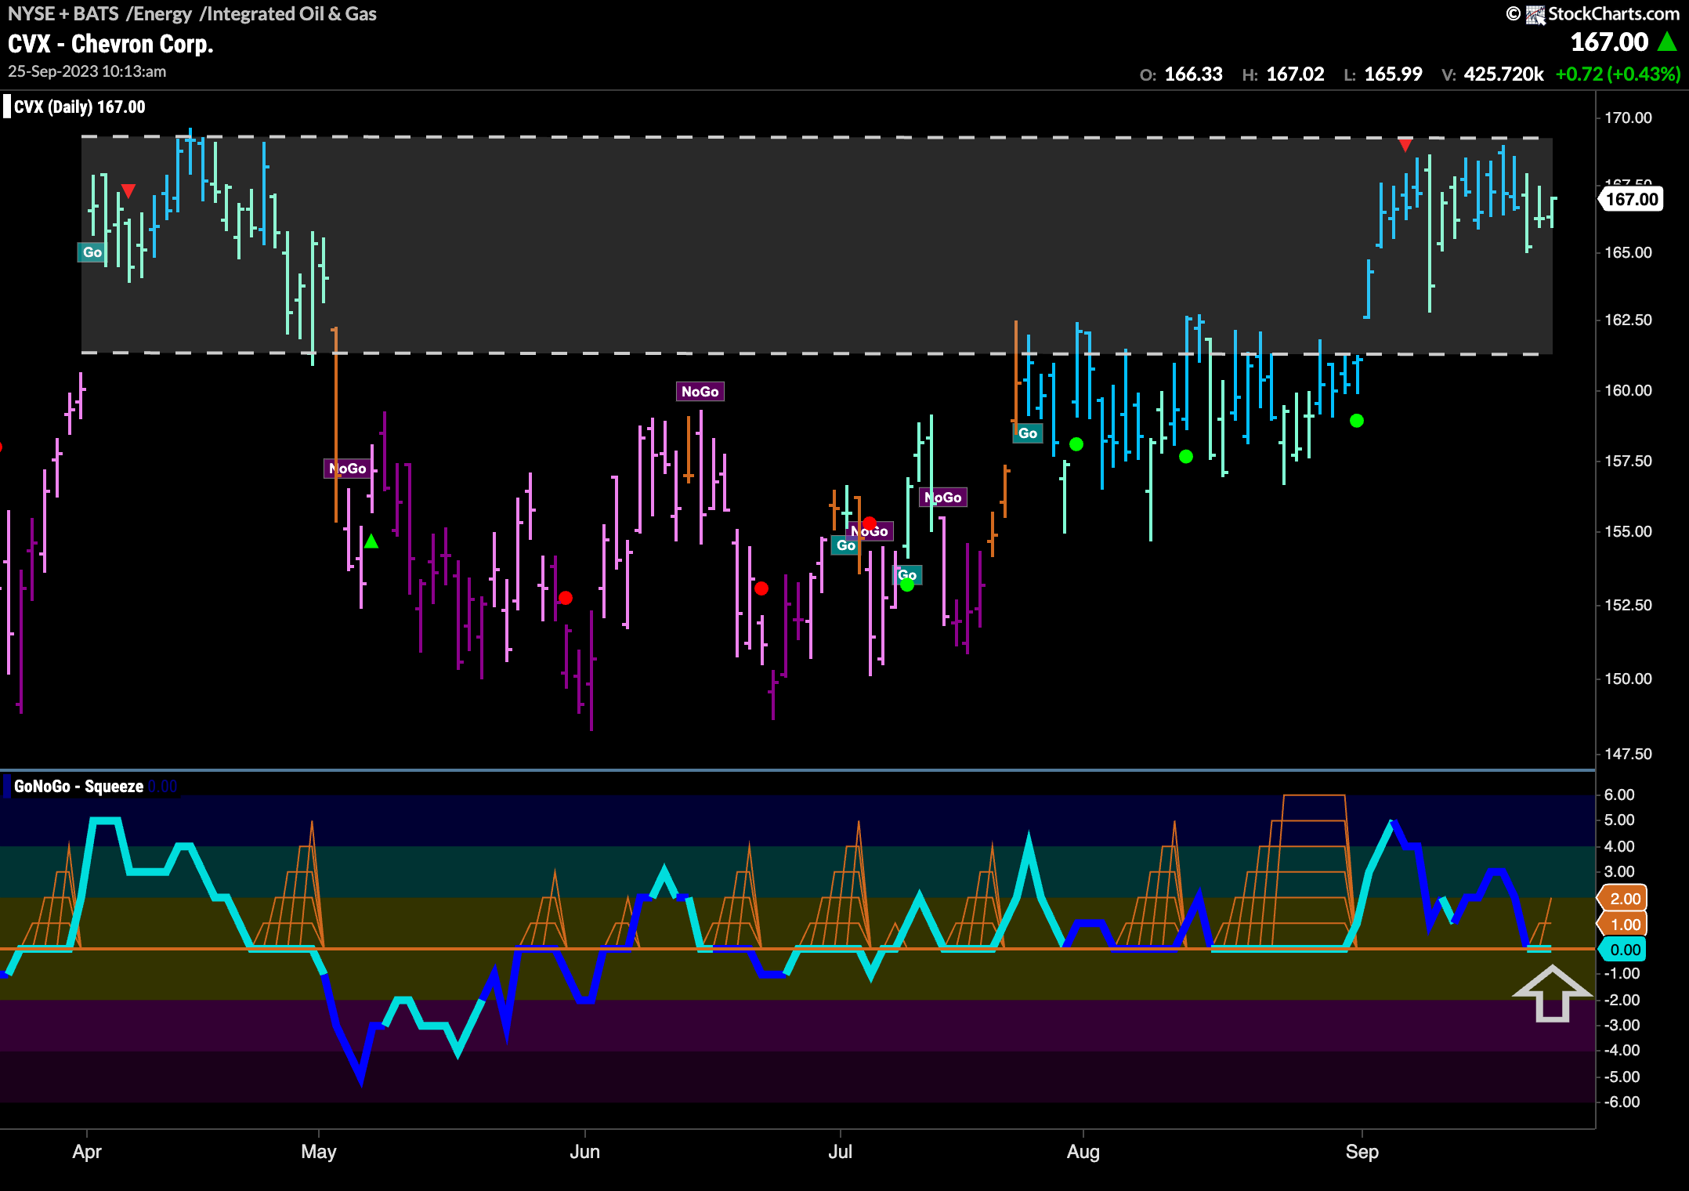Click the 170.00 price axis label

point(1628,118)
